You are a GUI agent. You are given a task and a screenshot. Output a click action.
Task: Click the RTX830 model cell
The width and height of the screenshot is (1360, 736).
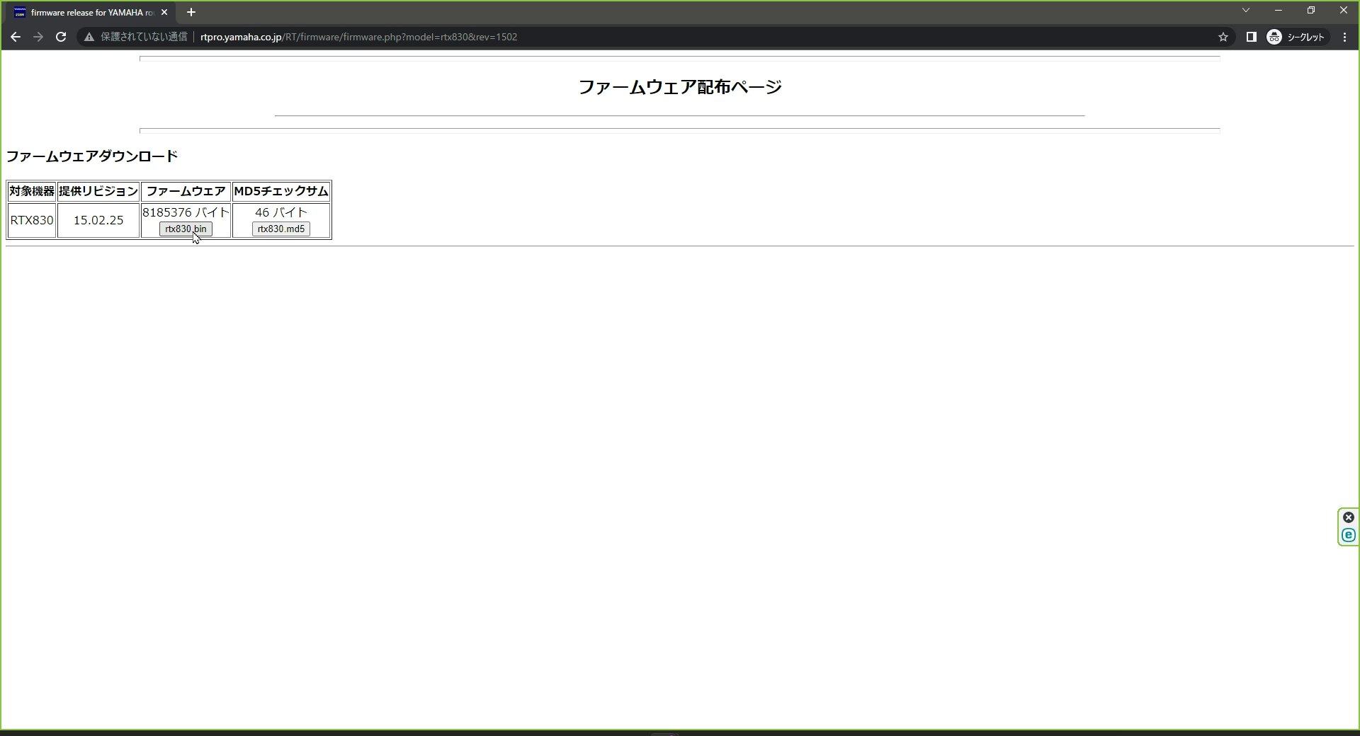click(32, 220)
